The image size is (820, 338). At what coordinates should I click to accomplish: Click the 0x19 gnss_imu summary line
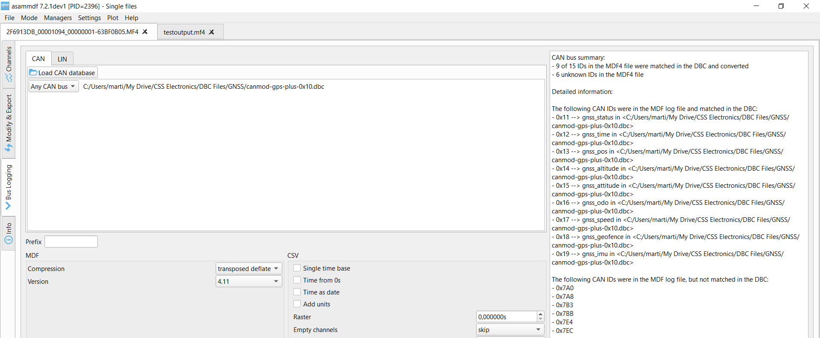[668, 258]
